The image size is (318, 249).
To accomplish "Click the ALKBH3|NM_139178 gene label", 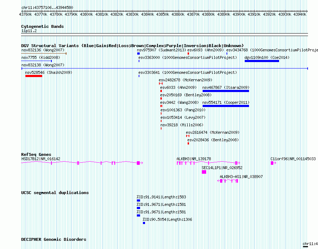I will (x=194, y=159).
